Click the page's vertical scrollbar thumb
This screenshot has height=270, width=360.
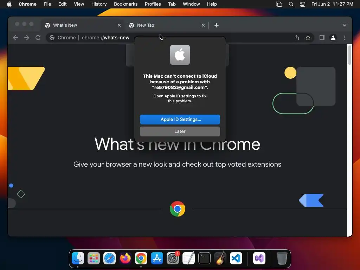pyautogui.click(x=350, y=55)
